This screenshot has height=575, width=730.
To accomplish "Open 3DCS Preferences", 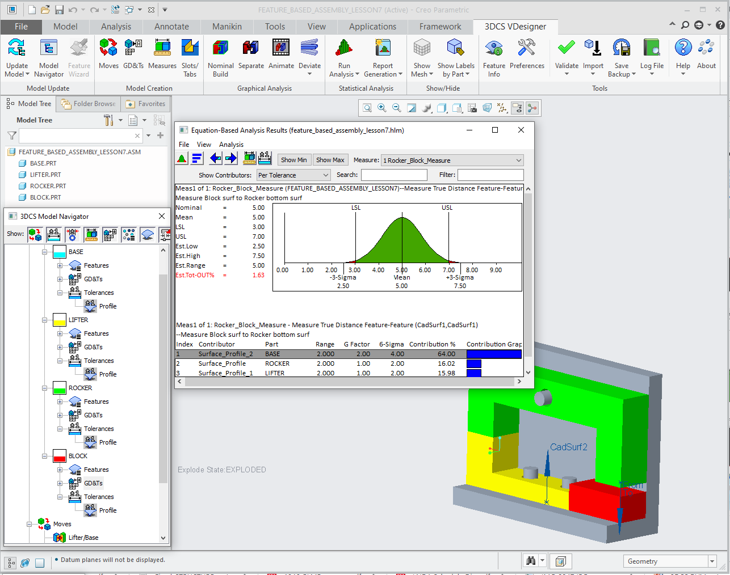I will pos(527,51).
